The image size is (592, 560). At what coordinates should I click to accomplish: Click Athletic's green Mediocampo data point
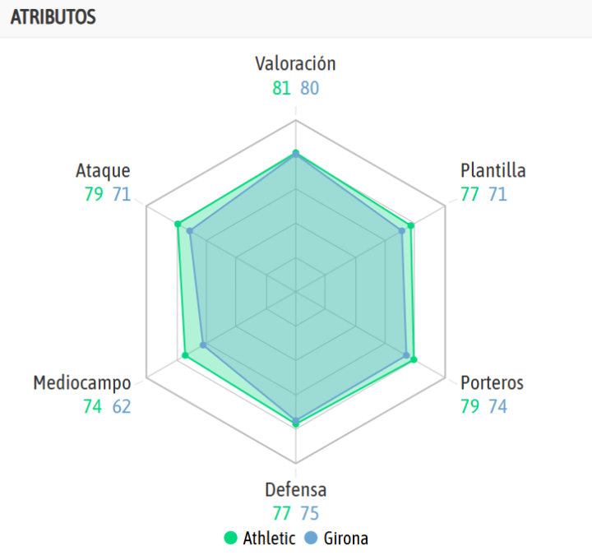pyautogui.click(x=185, y=355)
